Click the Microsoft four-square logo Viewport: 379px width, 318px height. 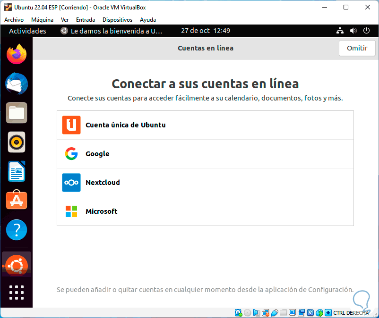pos(71,211)
